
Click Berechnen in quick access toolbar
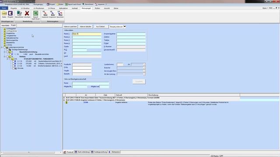click(x=88, y=4)
